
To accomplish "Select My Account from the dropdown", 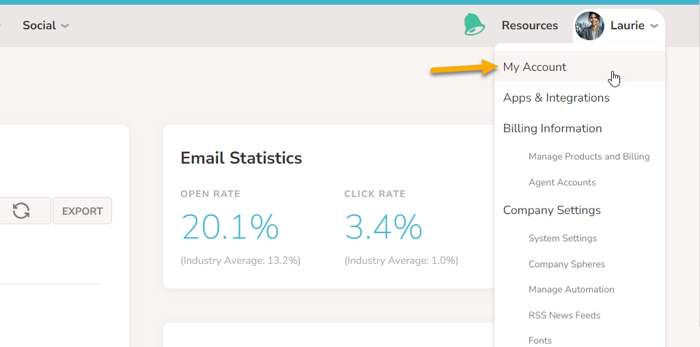I will click(x=535, y=67).
